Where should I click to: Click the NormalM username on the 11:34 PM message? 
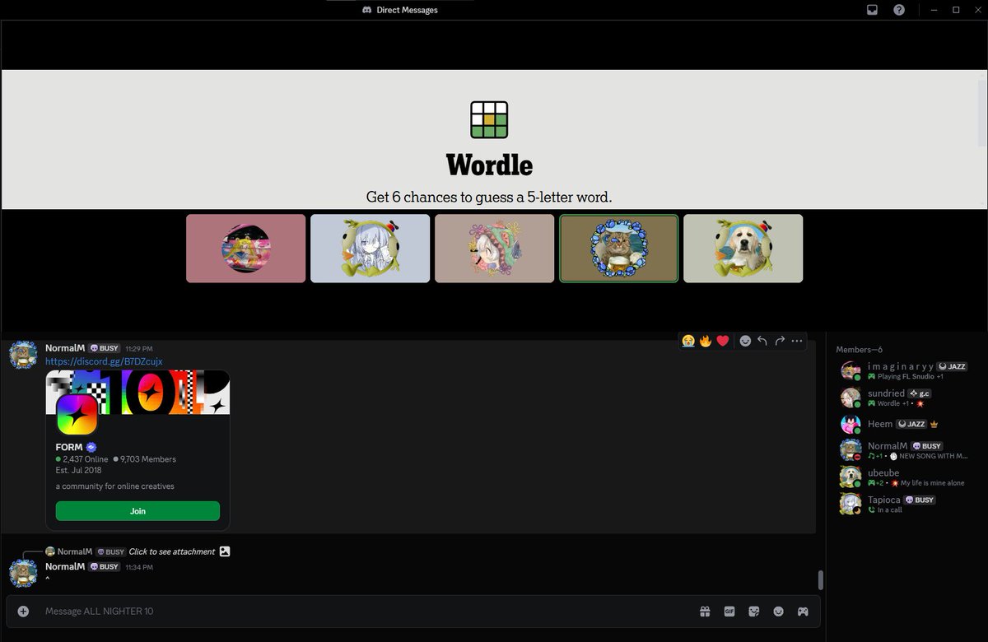pos(65,566)
